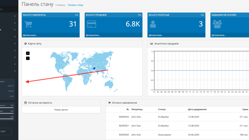
Task: Click version value 14.4 in sidebar
Action: [x=12, y=96]
